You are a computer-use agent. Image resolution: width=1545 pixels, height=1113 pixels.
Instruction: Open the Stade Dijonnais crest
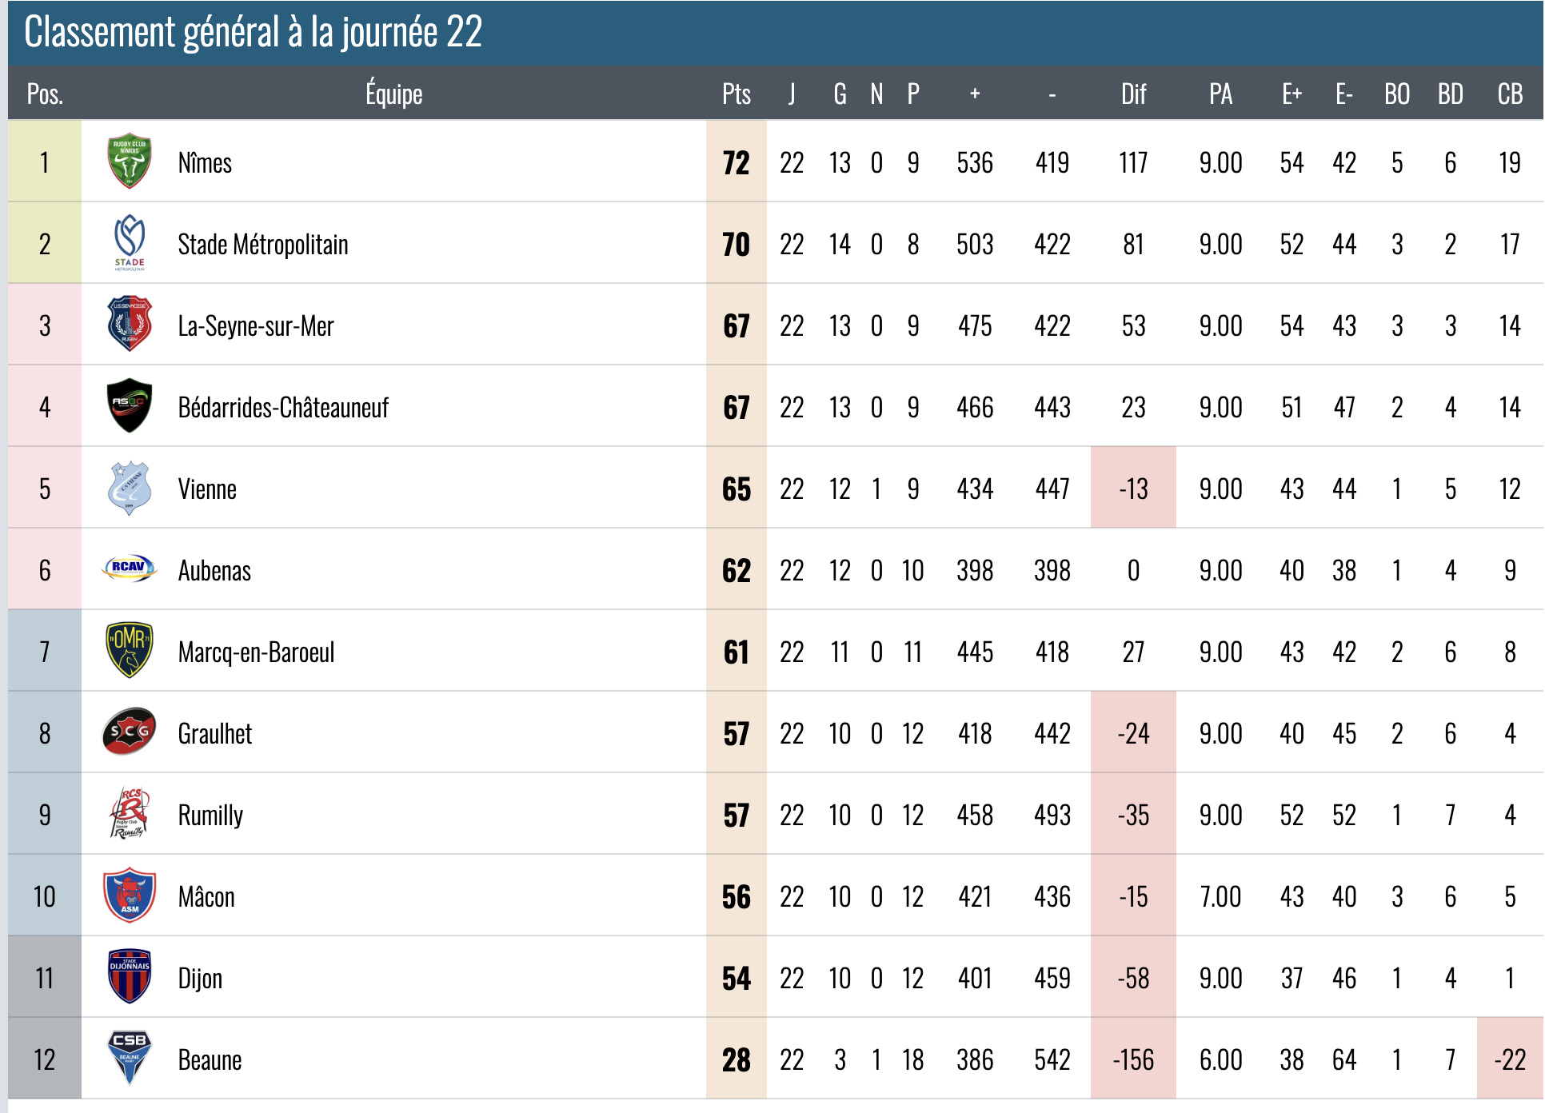129,977
